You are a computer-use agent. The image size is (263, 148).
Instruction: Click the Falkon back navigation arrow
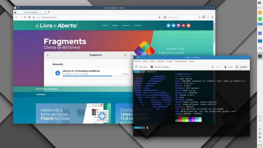click(x=16, y=17)
